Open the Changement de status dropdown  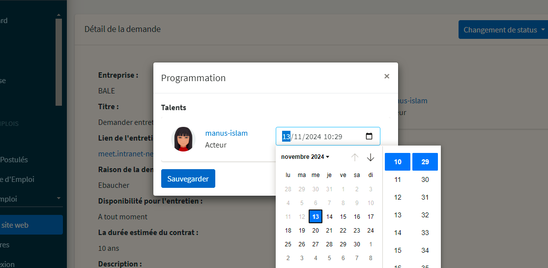(x=504, y=30)
